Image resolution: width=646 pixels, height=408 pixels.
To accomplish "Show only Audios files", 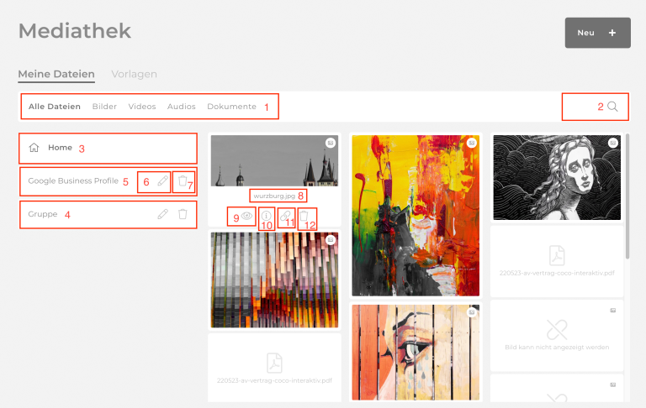I will pyautogui.click(x=182, y=107).
